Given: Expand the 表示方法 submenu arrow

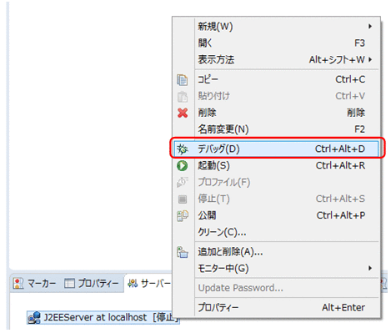Looking at the screenshot, I should (x=370, y=59).
